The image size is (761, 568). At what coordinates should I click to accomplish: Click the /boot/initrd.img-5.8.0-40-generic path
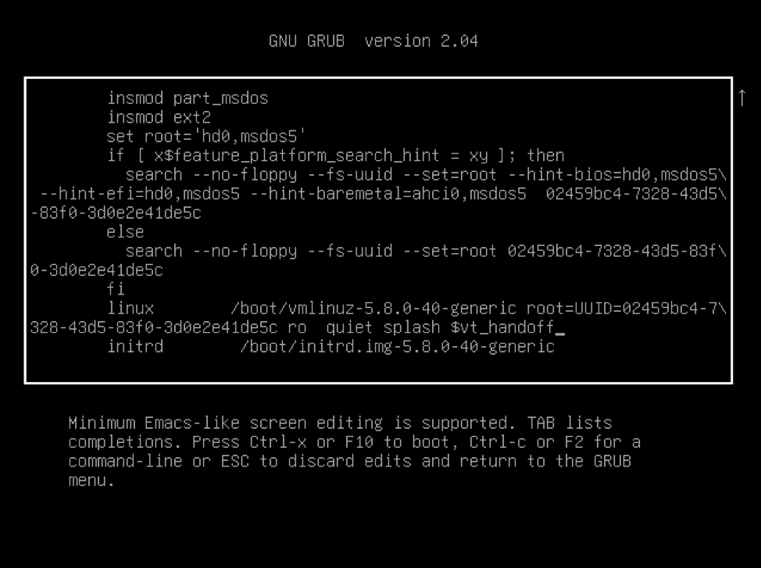[398, 347]
